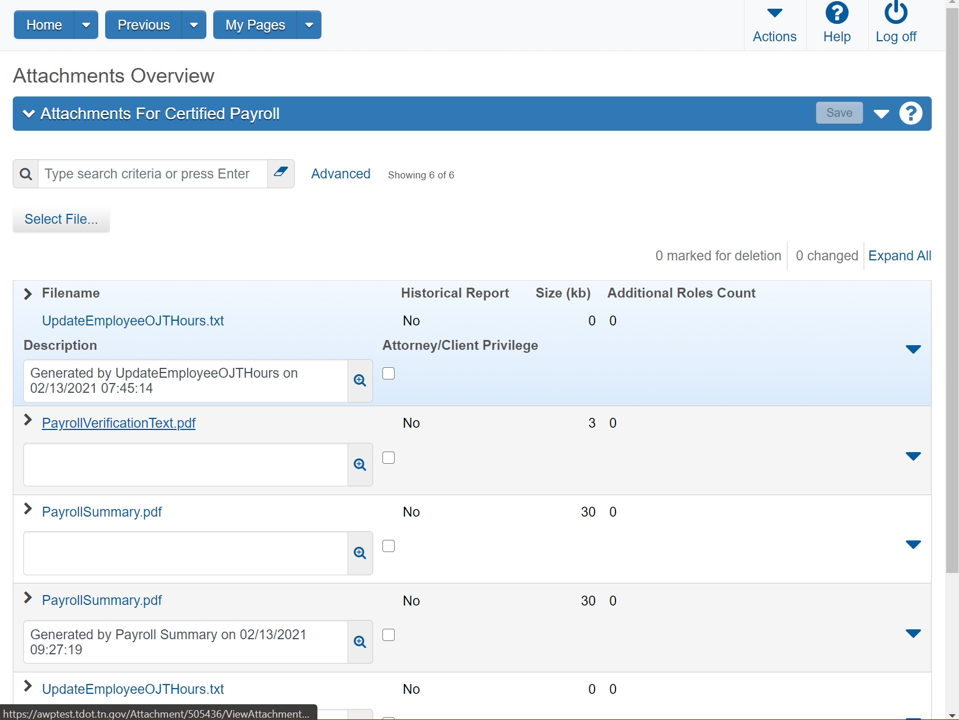Click the search magnifier icon
959x720 pixels.
[x=26, y=174]
